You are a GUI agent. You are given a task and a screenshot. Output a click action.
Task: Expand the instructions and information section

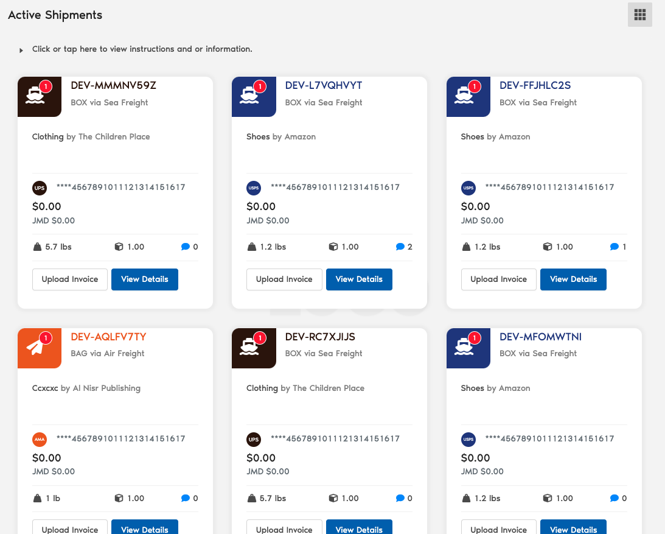pyautogui.click(x=136, y=49)
